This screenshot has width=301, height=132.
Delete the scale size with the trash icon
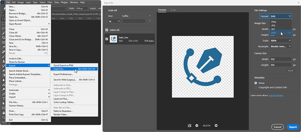pos(150,21)
